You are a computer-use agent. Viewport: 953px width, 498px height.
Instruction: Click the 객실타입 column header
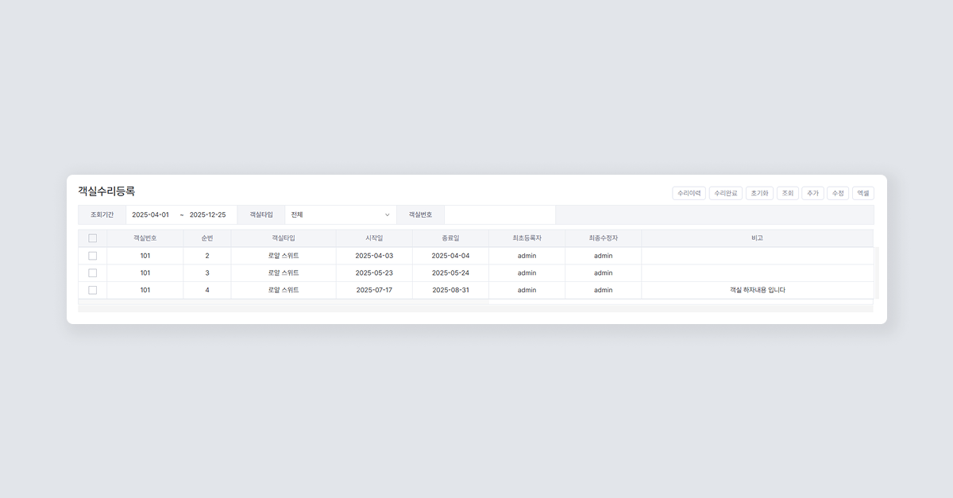(x=284, y=238)
